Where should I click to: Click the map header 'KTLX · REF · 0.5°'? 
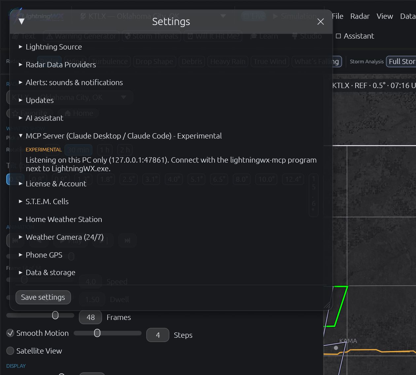coord(373,85)
